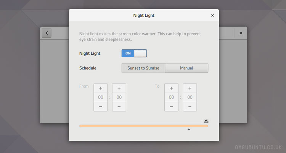The width and height of the screenshot is (286, 153).
Task: Decrease the To hour with minus
Action: pos(171,107)
